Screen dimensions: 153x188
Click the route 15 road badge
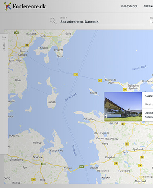pyautogui.click(x=27, y=45)
